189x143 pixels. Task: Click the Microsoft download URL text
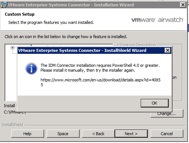100,82
